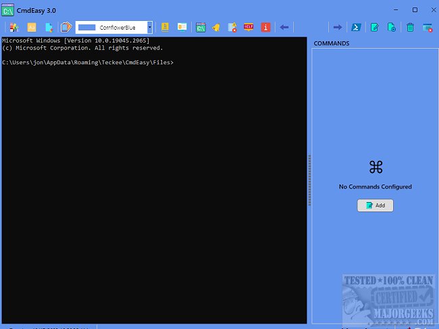
Task: Click the edit command pencil icon
Action: point(375,28)
